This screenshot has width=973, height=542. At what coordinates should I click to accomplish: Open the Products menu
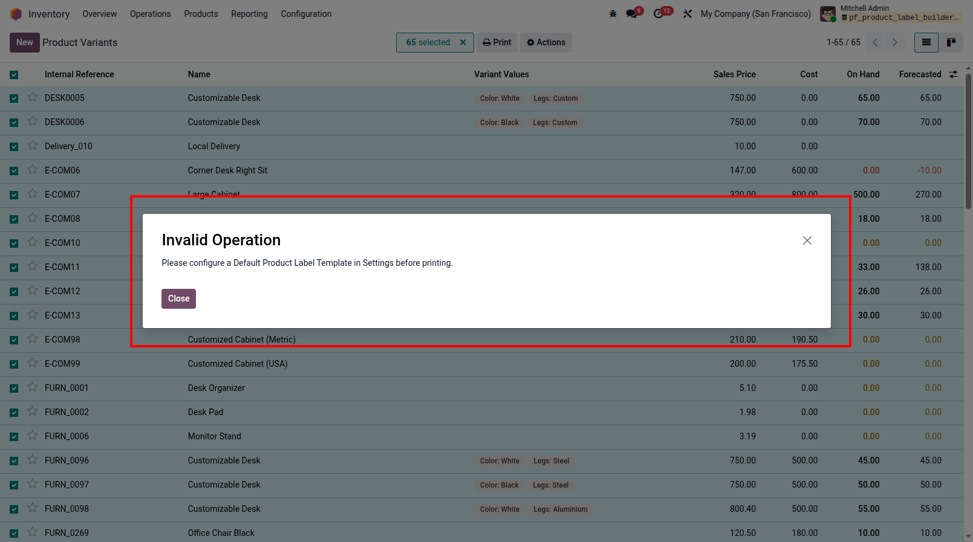point(201,14)
